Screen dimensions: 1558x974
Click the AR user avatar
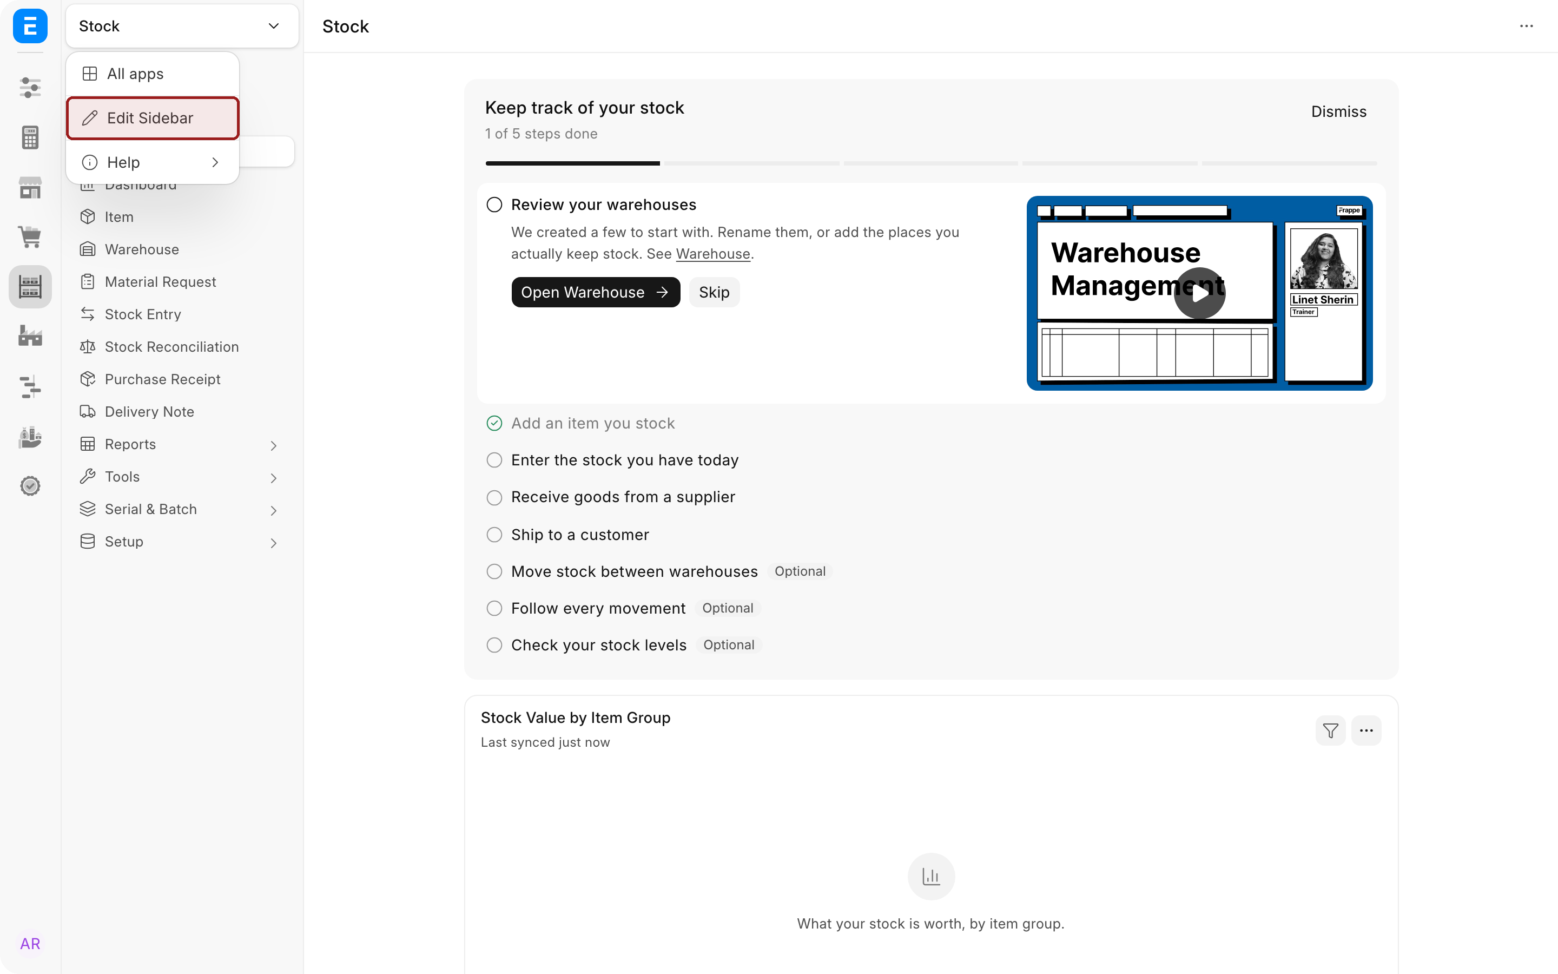30,944
